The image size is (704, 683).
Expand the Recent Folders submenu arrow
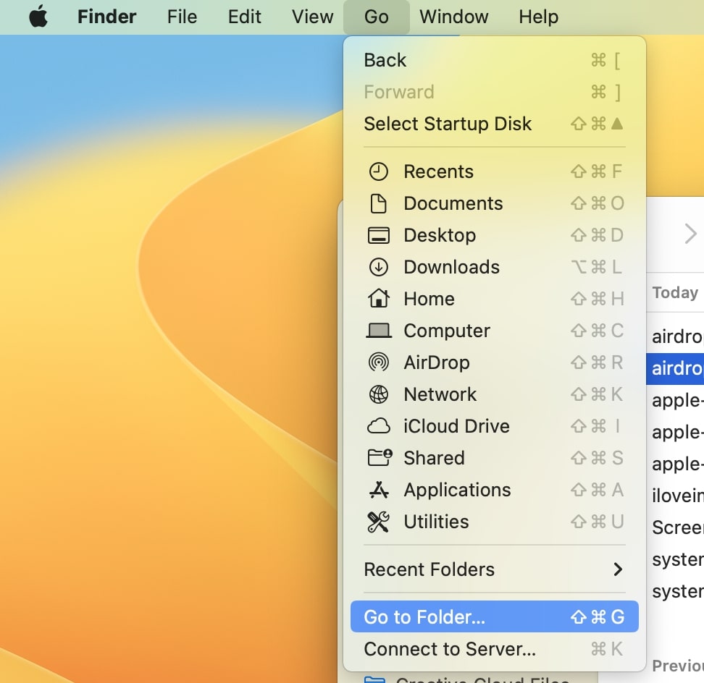point(618,569)
